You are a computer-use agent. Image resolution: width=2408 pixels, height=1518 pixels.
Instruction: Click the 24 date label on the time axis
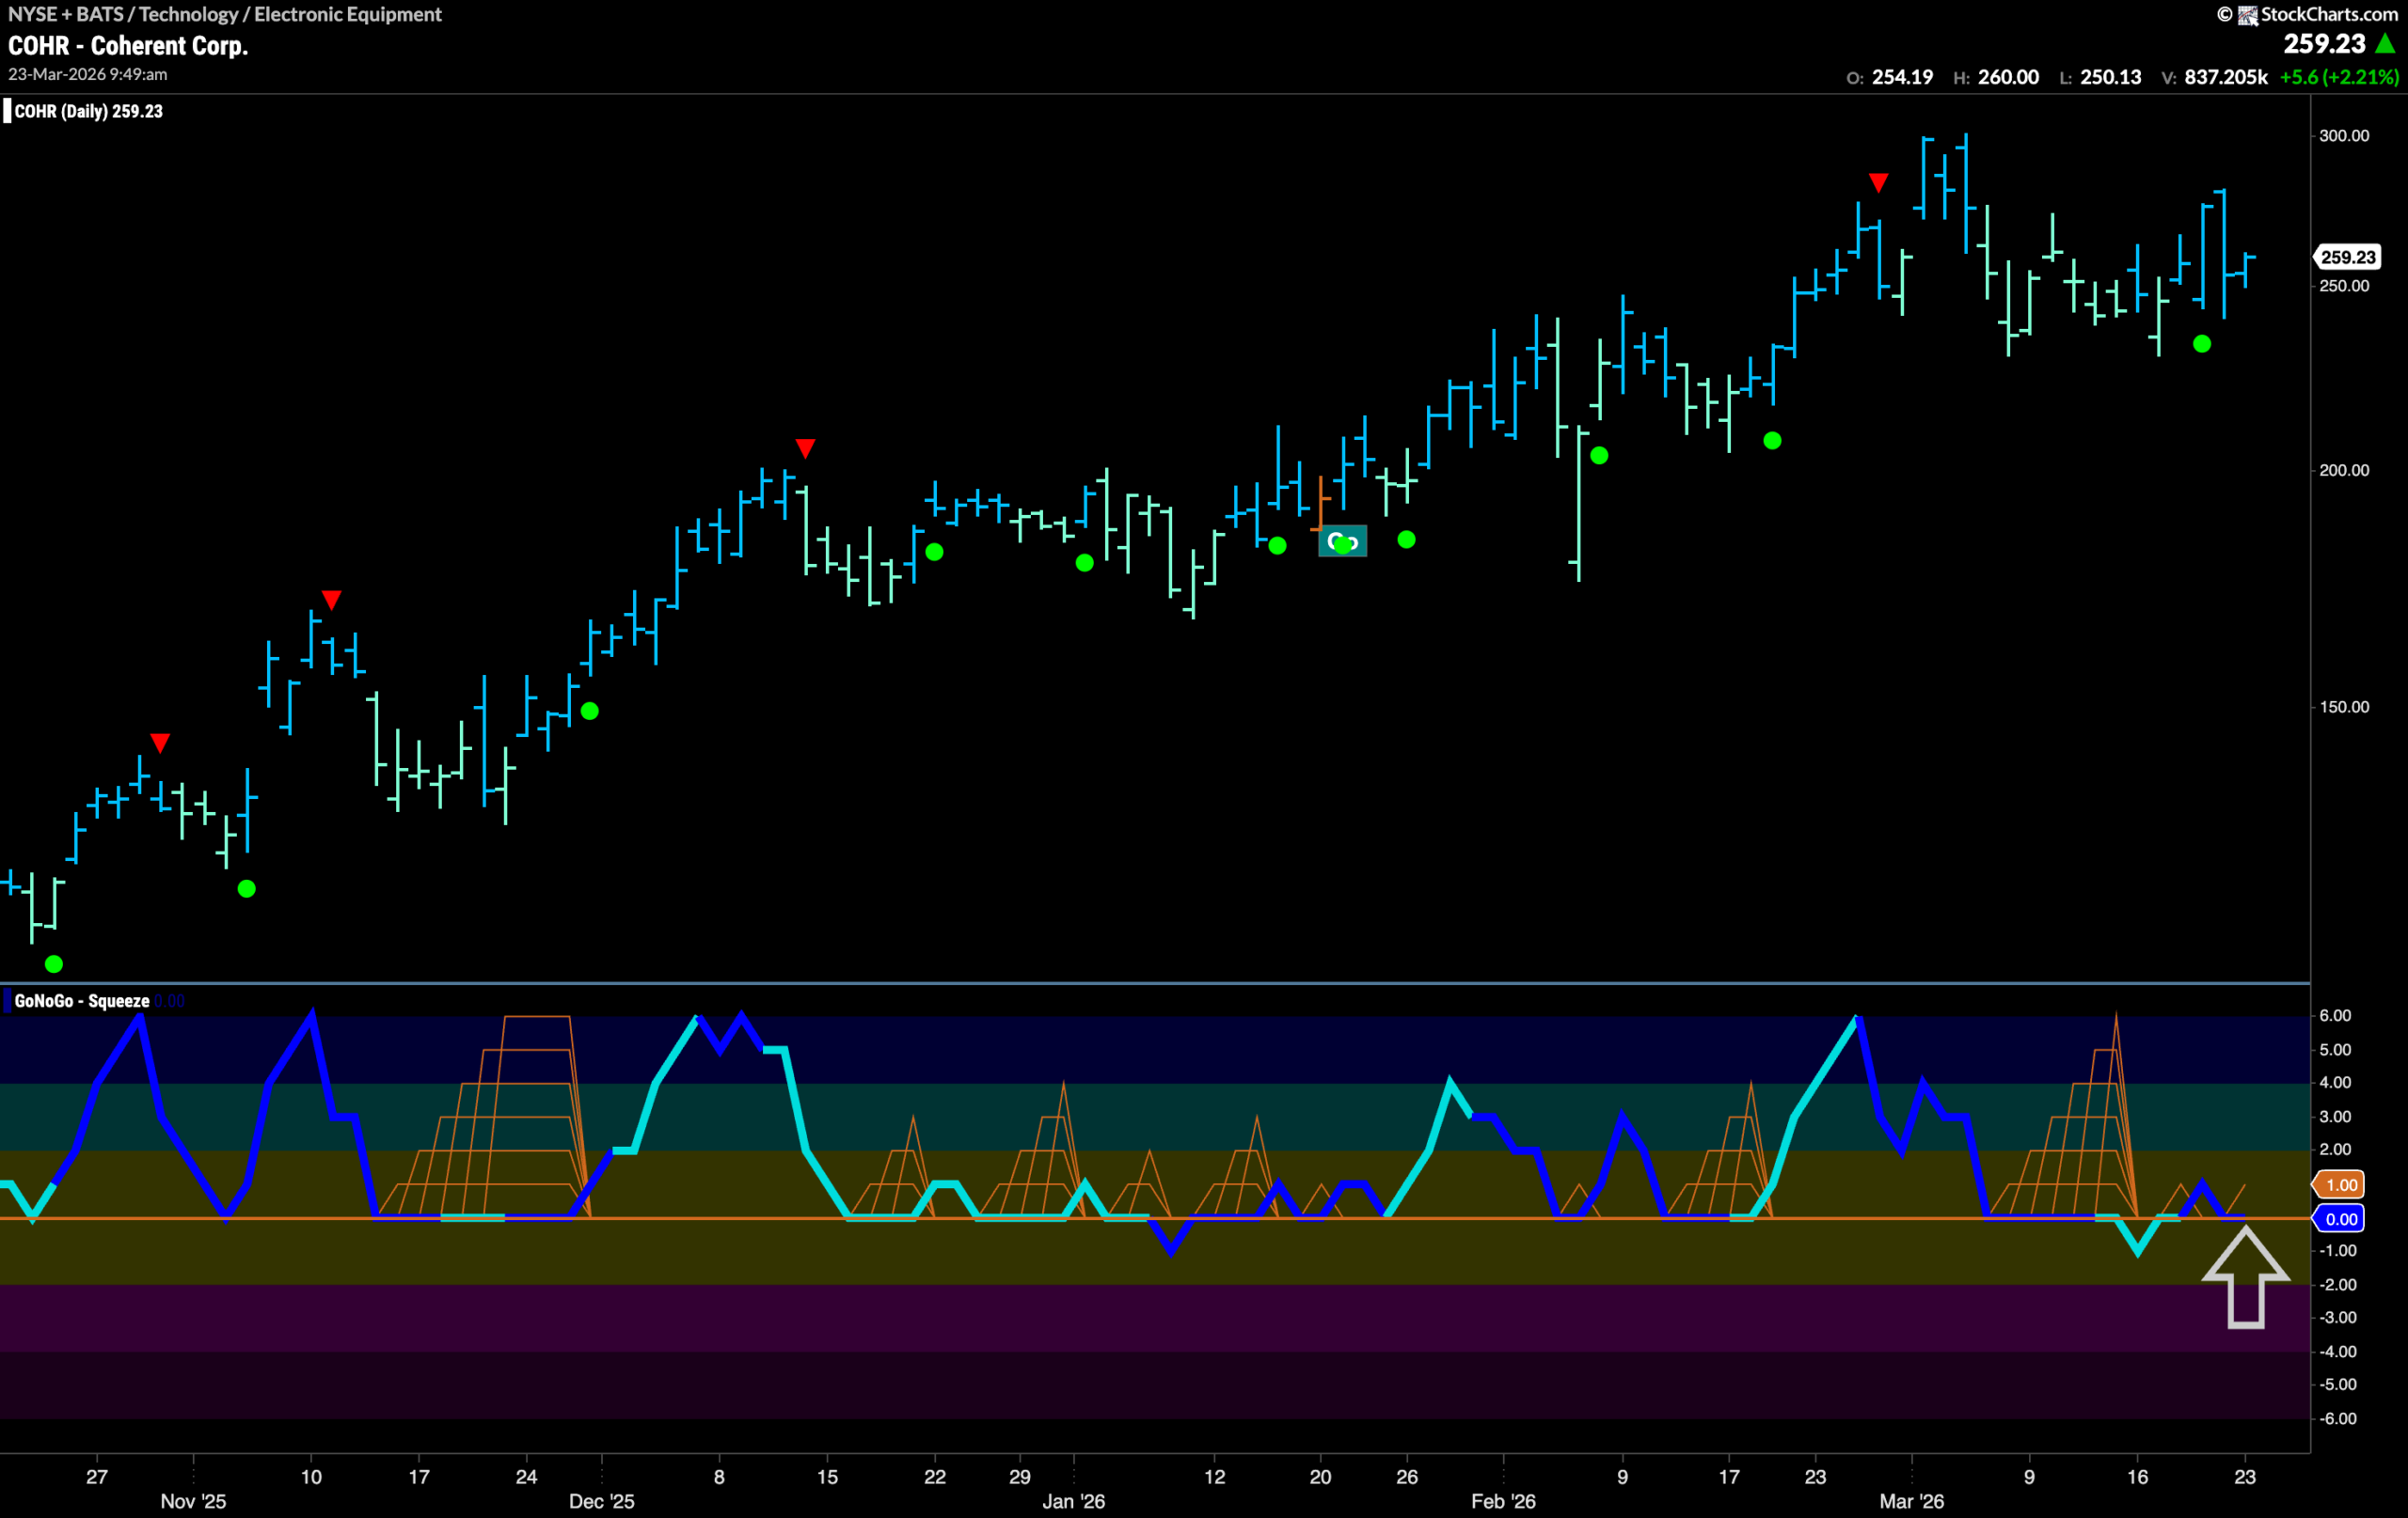point(526,1477)
